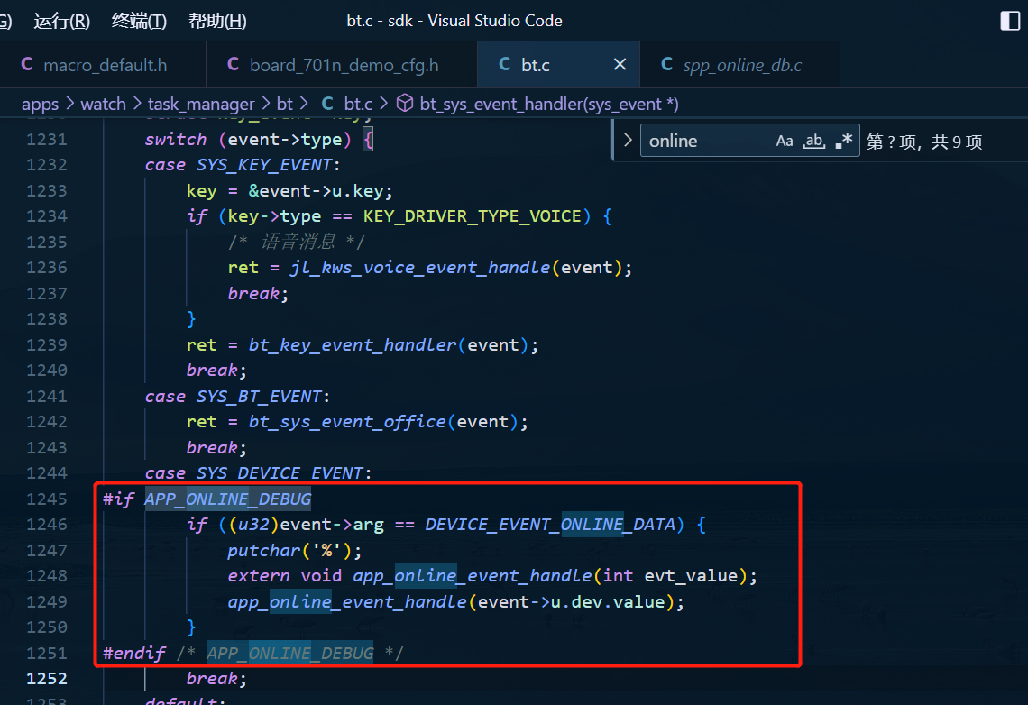The image size is (1028, 705).
Task: Click the KEY_DRIVER_TYPE_VOICE constant
Action: click(x=472, y=216)
